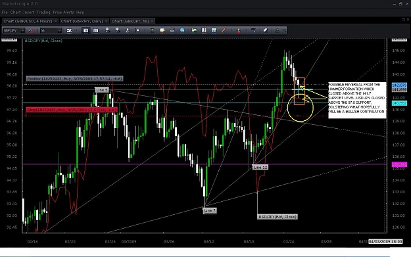This screenshot has width=411, height=257.
Task: Click the green triangle icon
Action: 277,30
